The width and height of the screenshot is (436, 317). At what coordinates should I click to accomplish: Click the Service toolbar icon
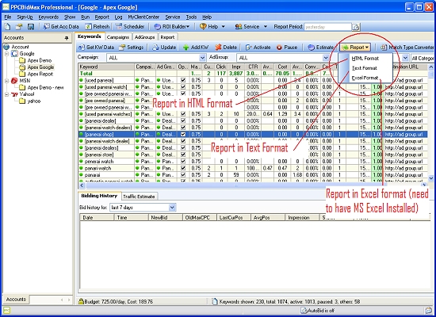[239, 27]
